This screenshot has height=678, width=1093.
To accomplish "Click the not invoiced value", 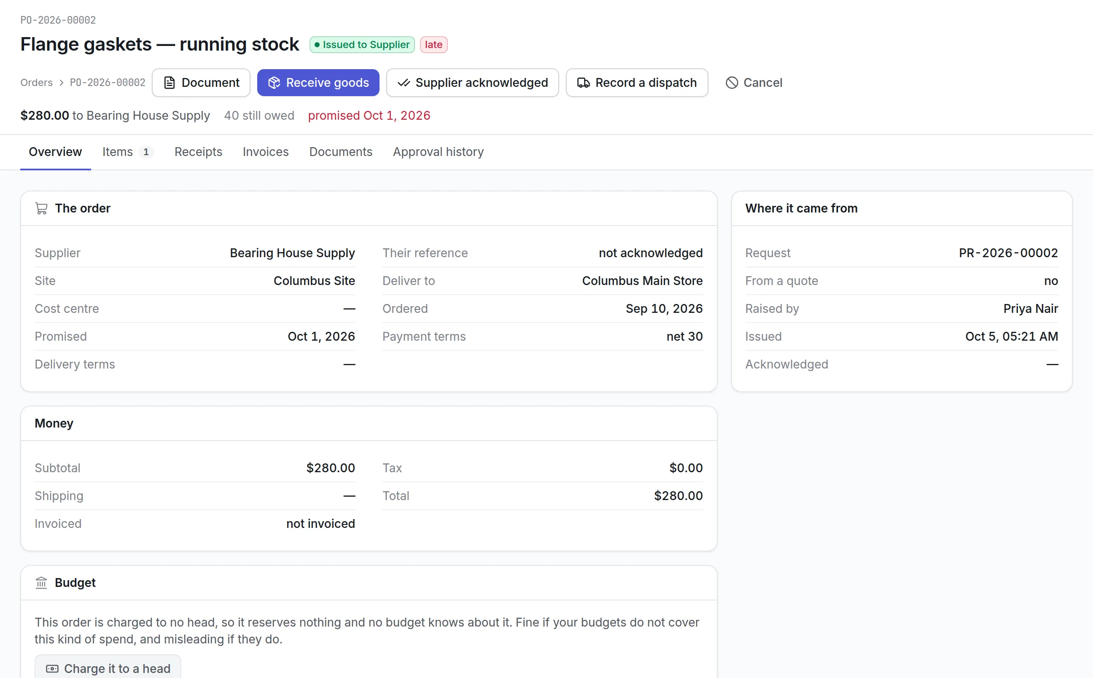I will [x=320, y=524].
